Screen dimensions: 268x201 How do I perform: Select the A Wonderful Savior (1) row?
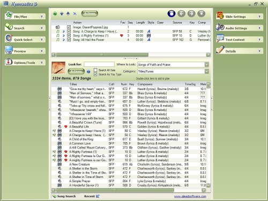[x=129, y=185]
